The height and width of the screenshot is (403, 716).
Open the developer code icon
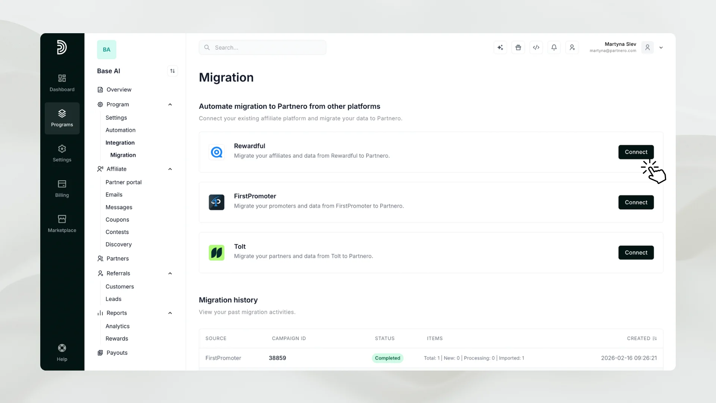[536, 47]
